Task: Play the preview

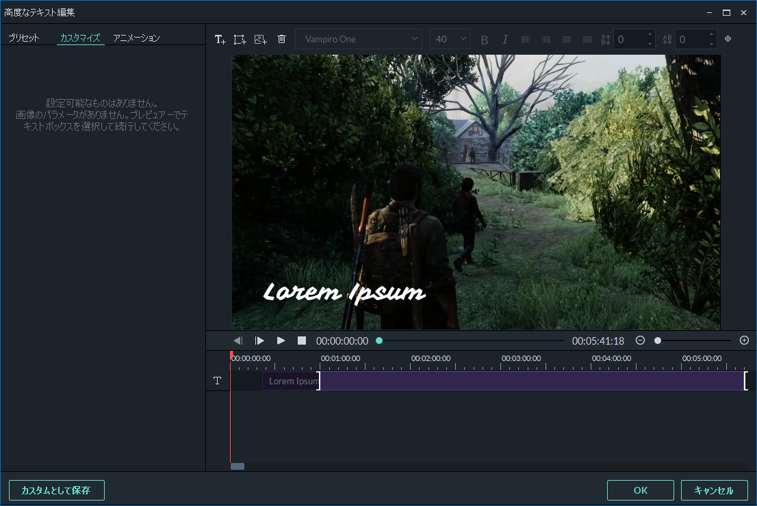Action: [281, 341]
